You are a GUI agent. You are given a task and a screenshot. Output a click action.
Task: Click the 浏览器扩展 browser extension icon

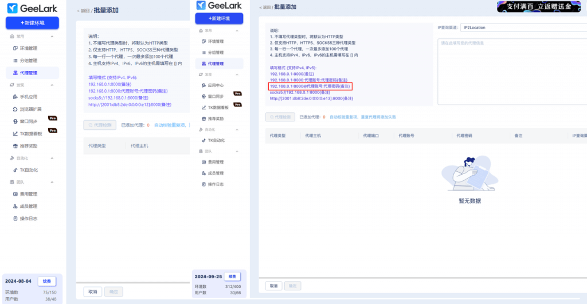(x=15, y=109)
